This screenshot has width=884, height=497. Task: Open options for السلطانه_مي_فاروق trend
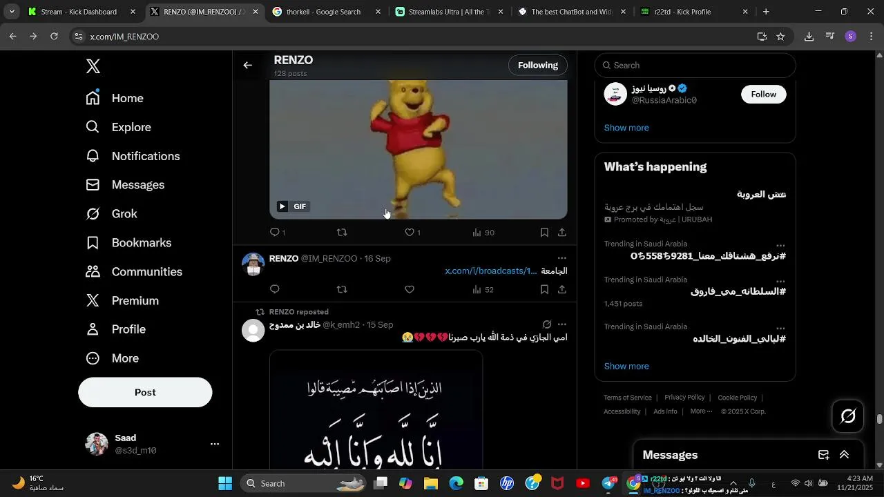780,282
